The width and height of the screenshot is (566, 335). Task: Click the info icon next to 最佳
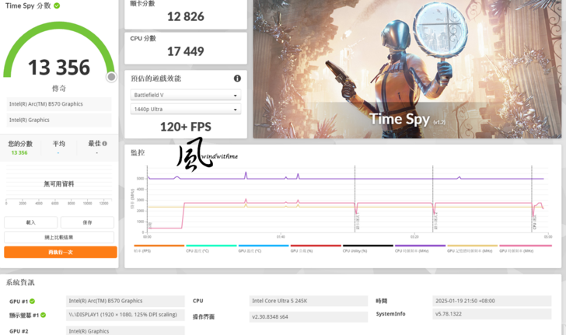(x=105, y=144)
